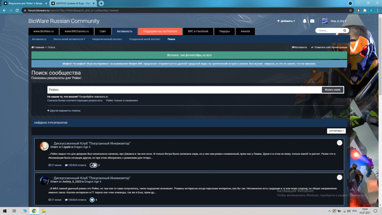Toggle the round marker on Andrey_S_2020's result

pyautogui.click(x=339, y=178)
